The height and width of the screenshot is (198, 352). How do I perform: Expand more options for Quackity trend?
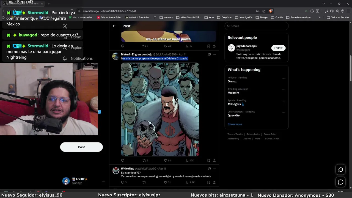[x=284, y=112]
